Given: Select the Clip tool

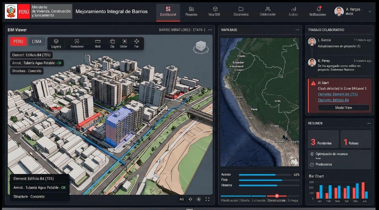Looking at the screenshot, I should click(x=112, y=43).
